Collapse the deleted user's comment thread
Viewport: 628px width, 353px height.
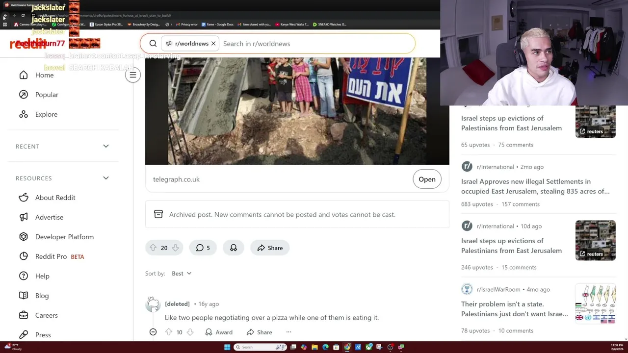[153, 332]
